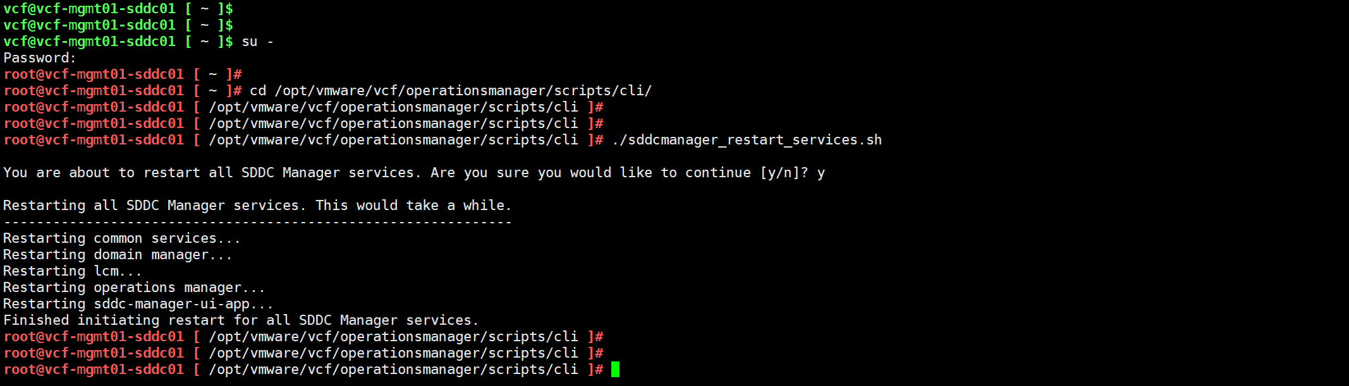Click the /opt/vmware/vcf/operationsmanager/scripts/cli/ path in the cd command
The height and width of the screenshot is (386, 1349).
coord(463,91)
